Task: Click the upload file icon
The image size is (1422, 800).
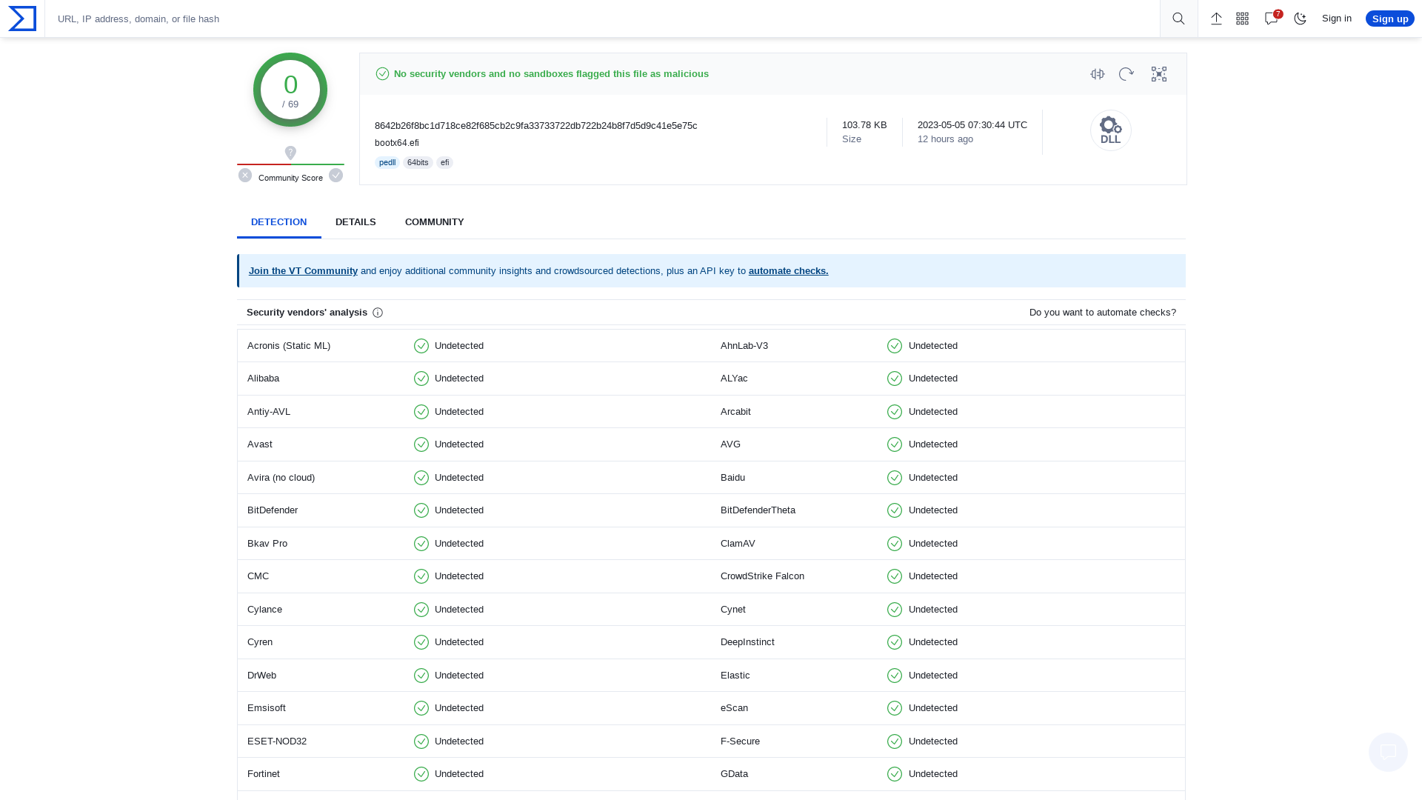Action: [1216, 19]
